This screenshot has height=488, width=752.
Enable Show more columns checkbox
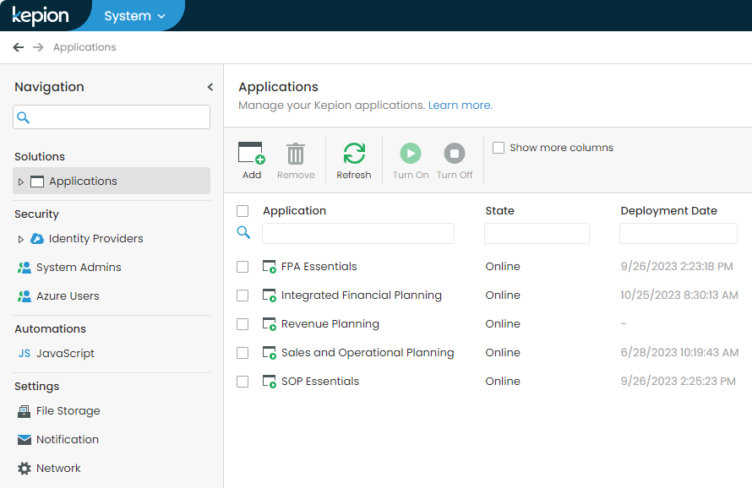pos(499,148)
